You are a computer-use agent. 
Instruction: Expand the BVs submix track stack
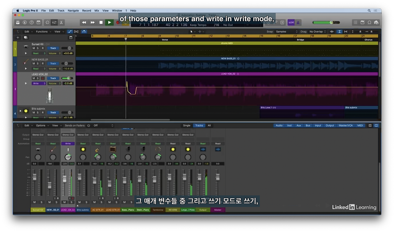[x=21, y=111]
